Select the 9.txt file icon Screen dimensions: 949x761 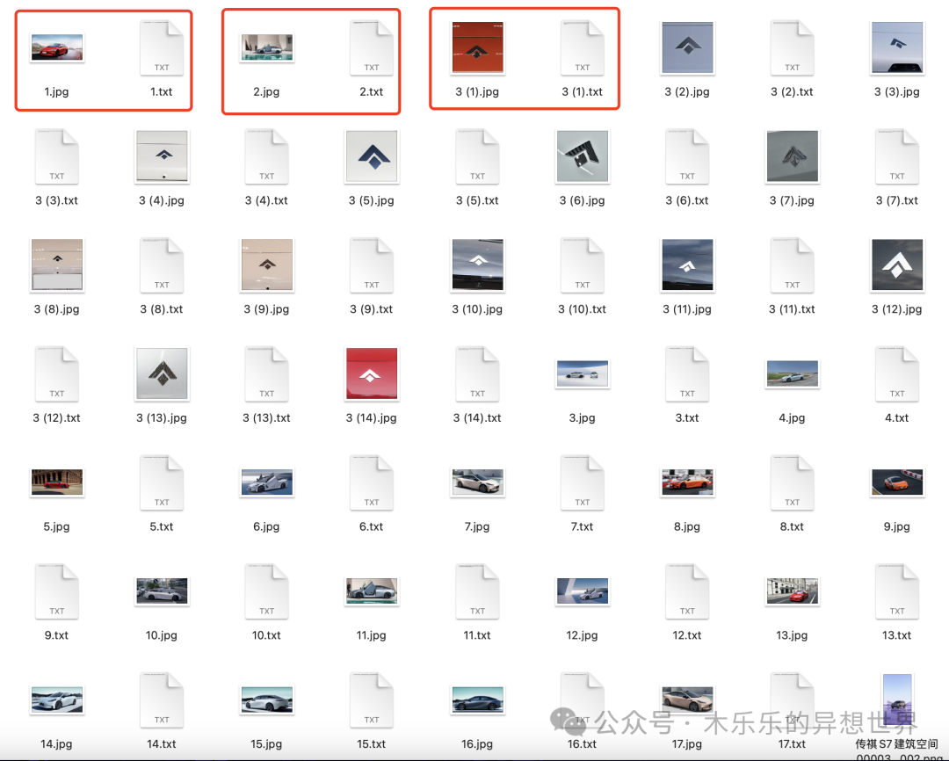coord(57,591)
